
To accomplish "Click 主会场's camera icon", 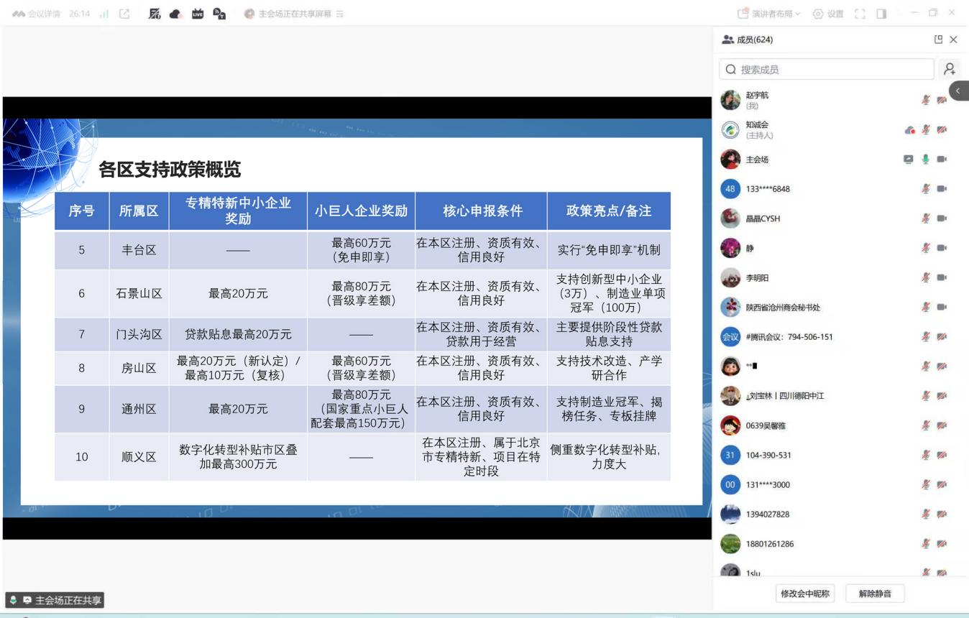I will [x=942, y=160].
